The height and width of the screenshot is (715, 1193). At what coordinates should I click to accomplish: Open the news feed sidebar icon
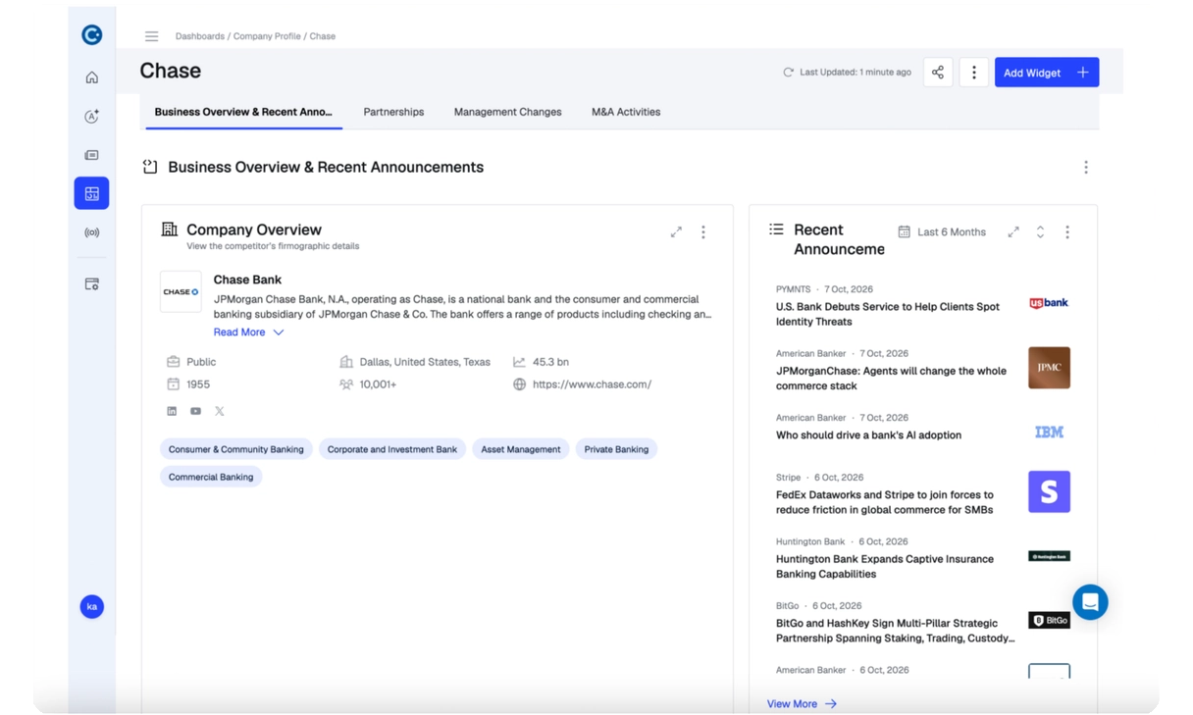tap(91, 155)
